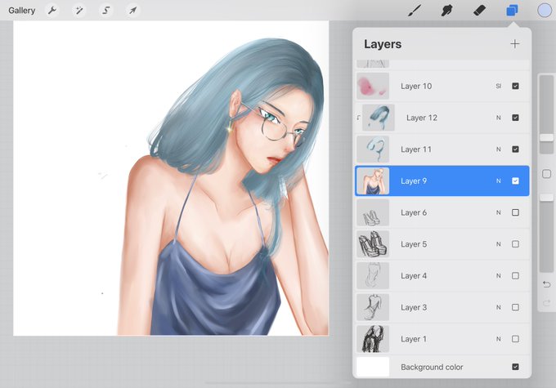Open the Adjustments magic wand menu
Image resolution: width=556 pixels, height=388 pixels.
click(78, 11)
